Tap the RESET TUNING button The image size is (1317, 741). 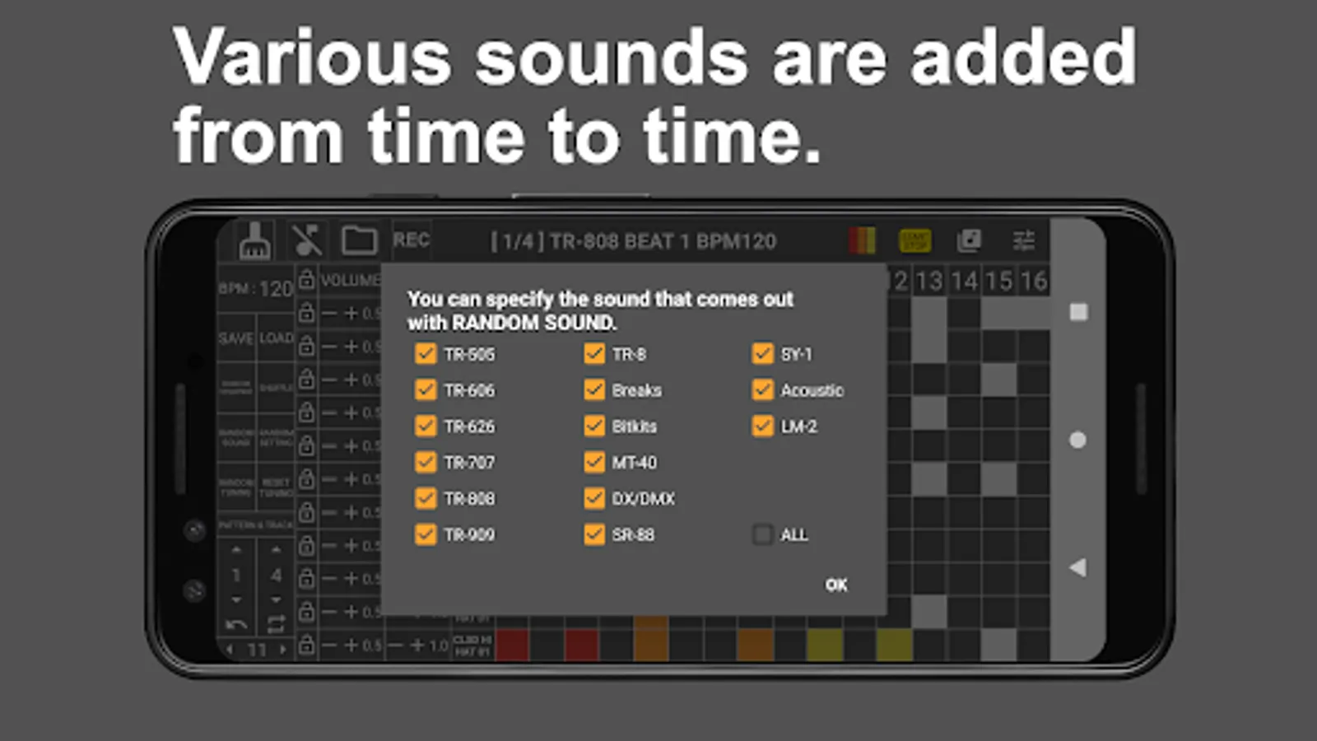tap(276, 487)
